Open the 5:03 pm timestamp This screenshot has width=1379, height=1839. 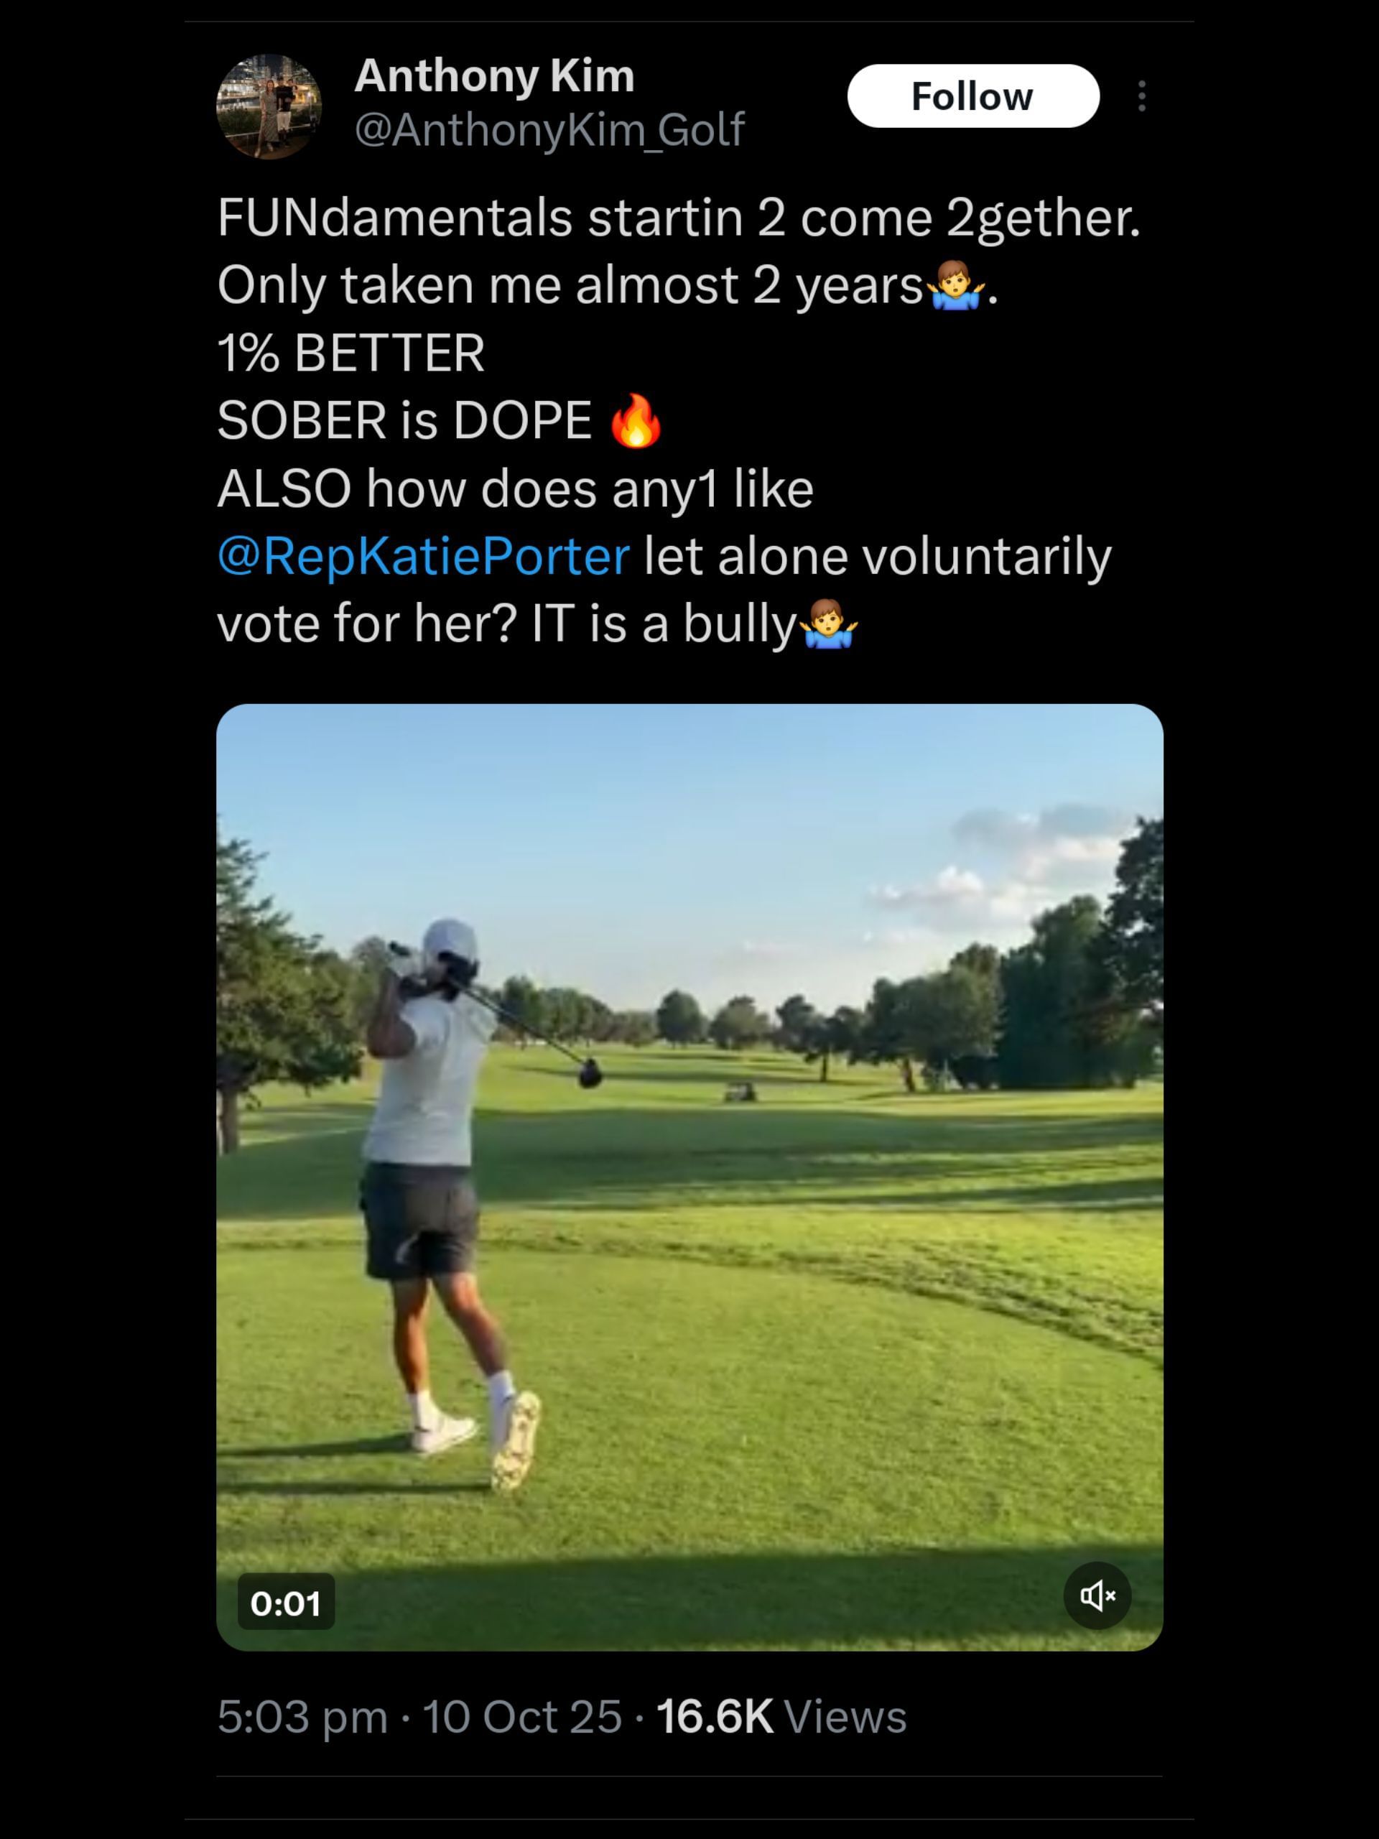[302, 1717]
